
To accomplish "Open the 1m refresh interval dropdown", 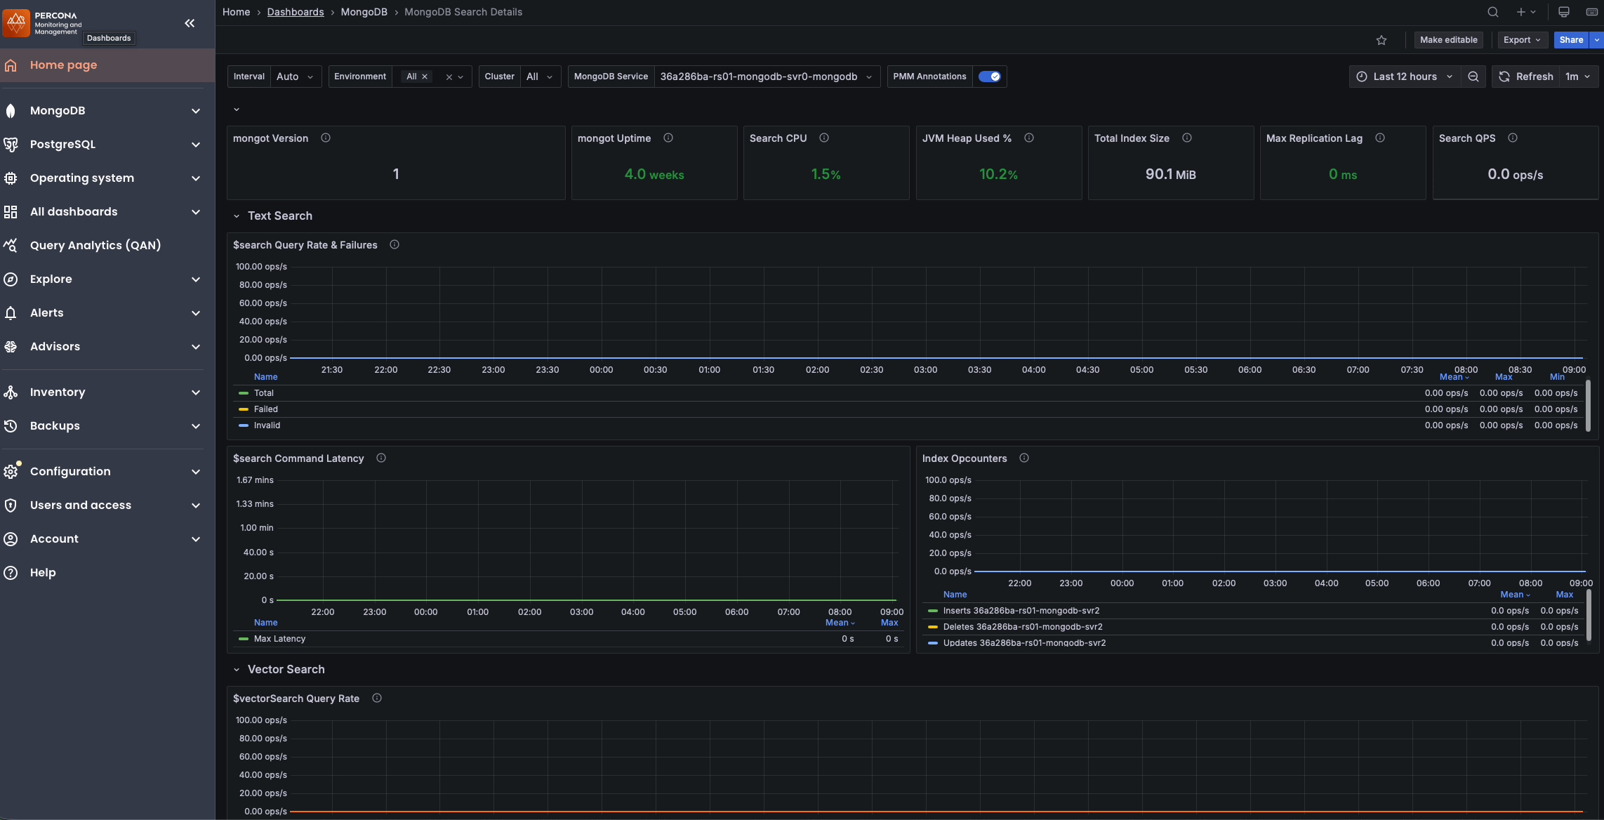I will pyautogui.click(x=1578, y=77).
